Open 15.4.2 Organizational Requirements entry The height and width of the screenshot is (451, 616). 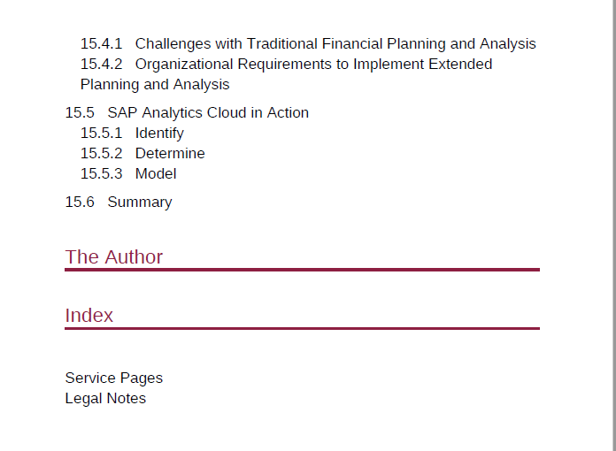286,74
